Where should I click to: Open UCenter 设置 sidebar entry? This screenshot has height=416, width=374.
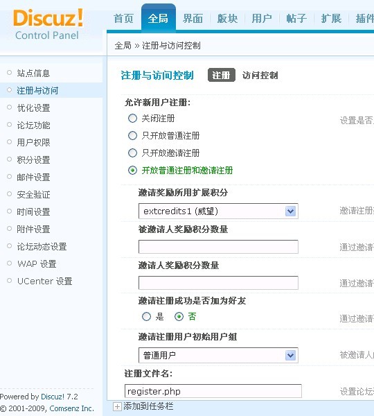pos(44,281)
